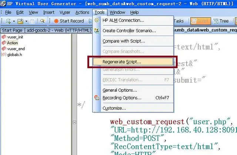Expand the Open Script dropdown arrow

click(26, 21)
